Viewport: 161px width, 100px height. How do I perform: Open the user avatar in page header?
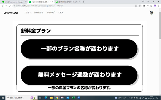(151, 13)
